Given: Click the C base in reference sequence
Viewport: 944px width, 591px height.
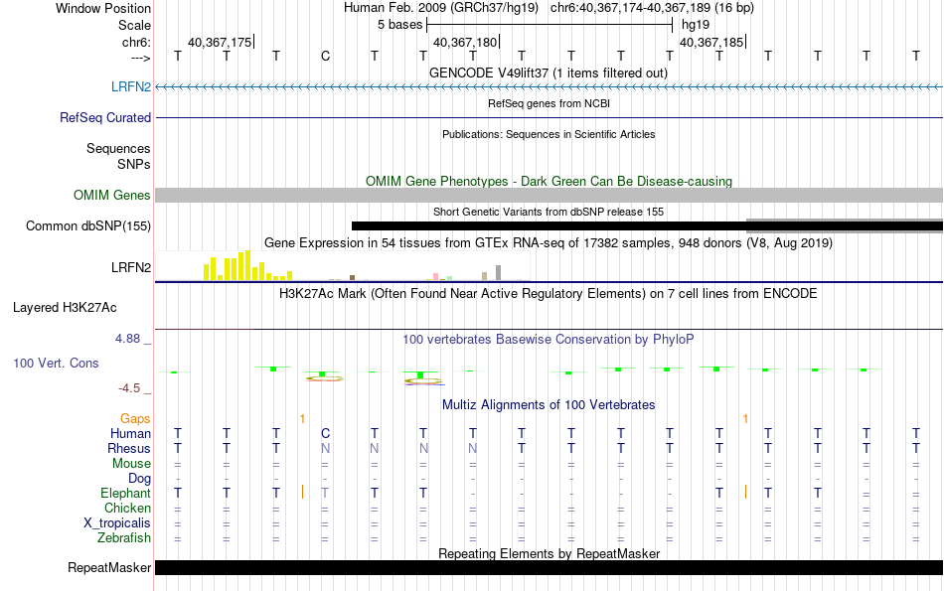Looking at the screenshot, I should [325, 57].
